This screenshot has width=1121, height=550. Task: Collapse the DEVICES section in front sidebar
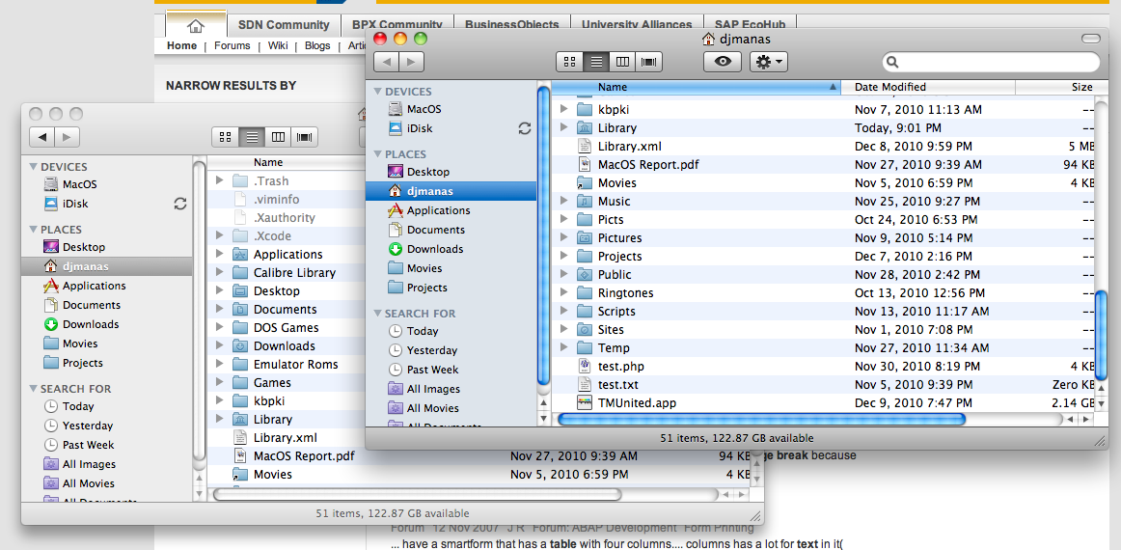pos(376,92)
